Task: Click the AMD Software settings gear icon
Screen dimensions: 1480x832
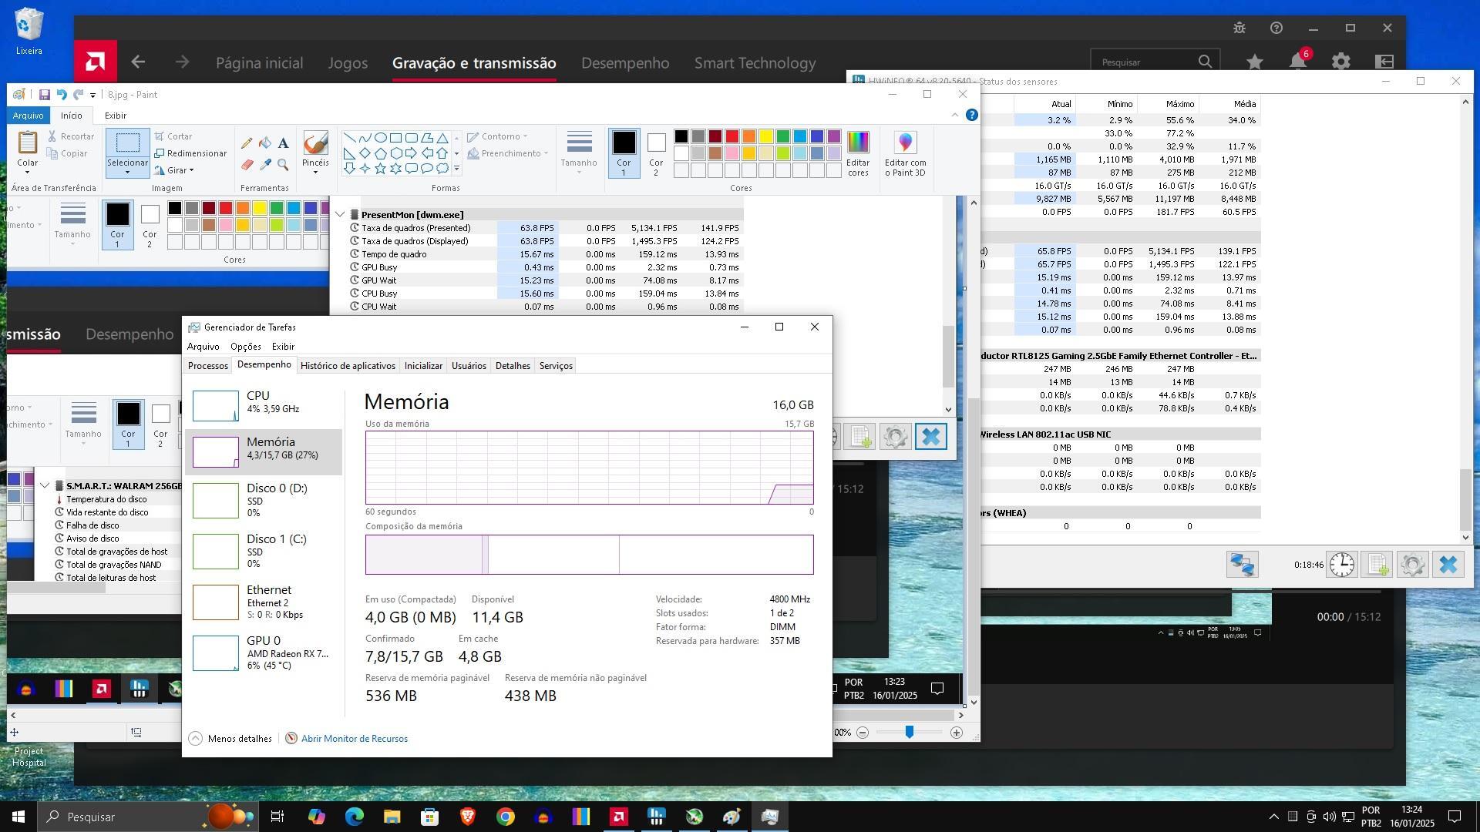Action: [x=1341, y=62]
